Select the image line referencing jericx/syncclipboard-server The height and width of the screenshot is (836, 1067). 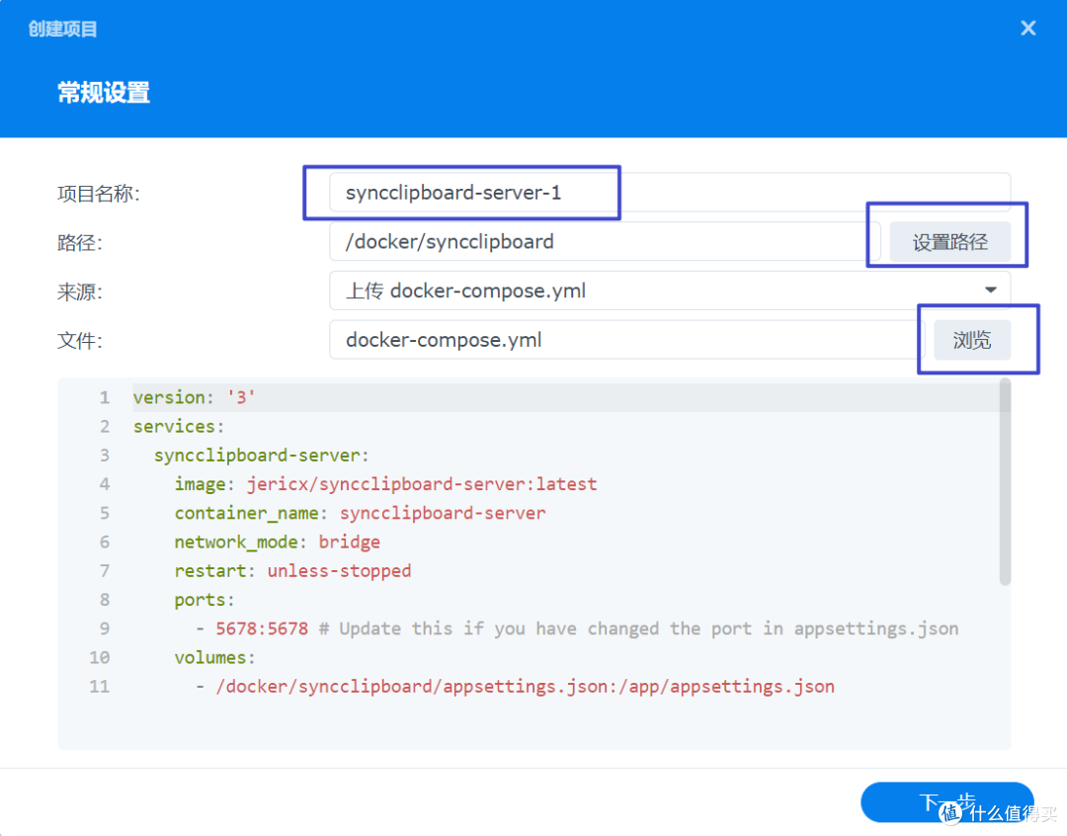(385, 483)
